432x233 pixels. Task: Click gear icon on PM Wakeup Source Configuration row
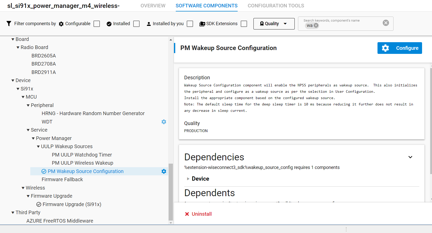point(164,171)
